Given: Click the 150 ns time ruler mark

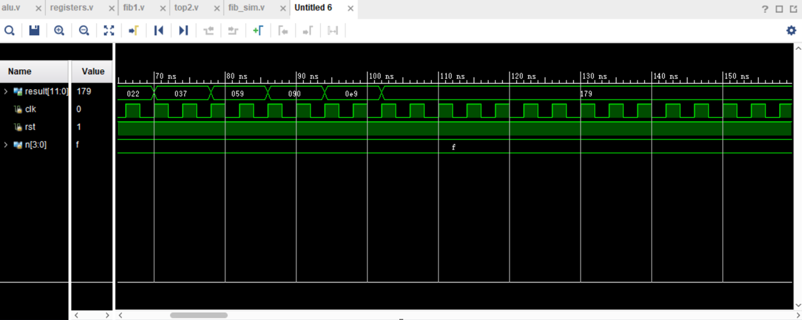Looking at the screenshot, I should coord(737,76).
